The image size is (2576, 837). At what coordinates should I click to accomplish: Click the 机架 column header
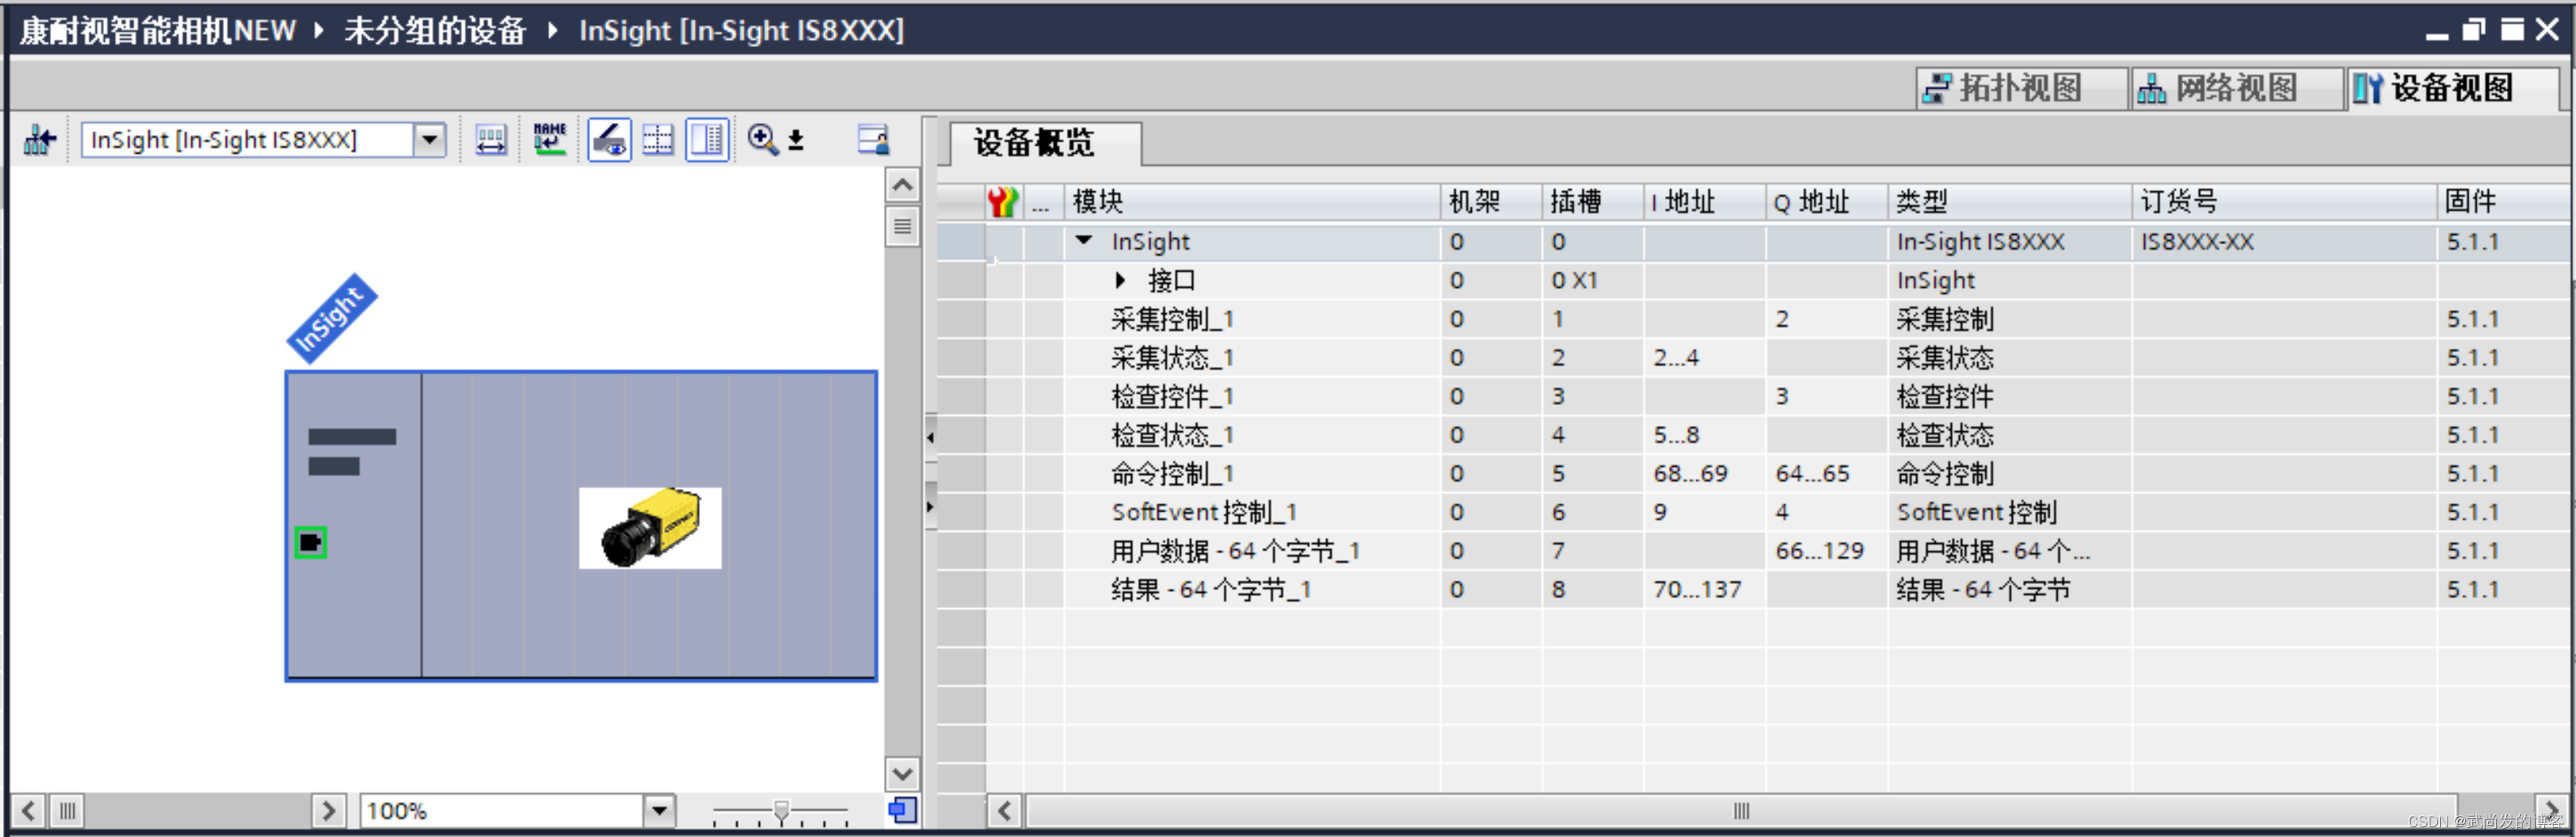(1491, 202)
